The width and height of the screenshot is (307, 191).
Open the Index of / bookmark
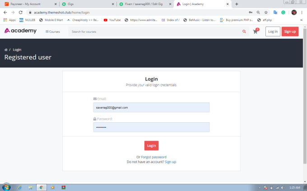tap(171, 20)
